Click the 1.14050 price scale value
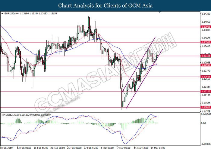Screen dimensions: 211x150 206,22
